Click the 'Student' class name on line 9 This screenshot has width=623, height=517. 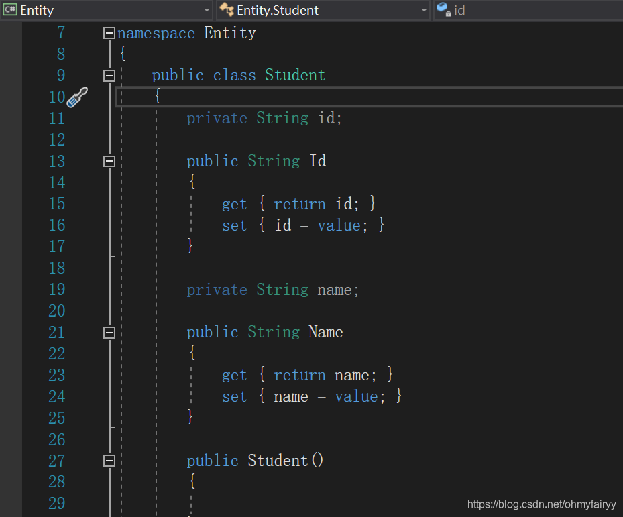295,75
